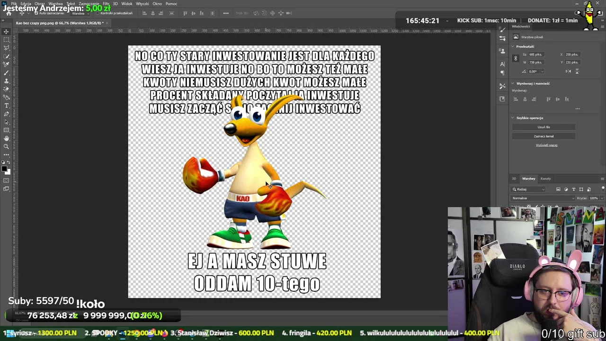Select the Polygonal Lasso tool
Image resolution: width=606 pixels, height=341 pixels.
[x=7, y=48]
